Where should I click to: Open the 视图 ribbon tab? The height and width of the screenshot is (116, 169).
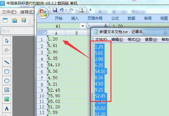(x=164, y=18)
